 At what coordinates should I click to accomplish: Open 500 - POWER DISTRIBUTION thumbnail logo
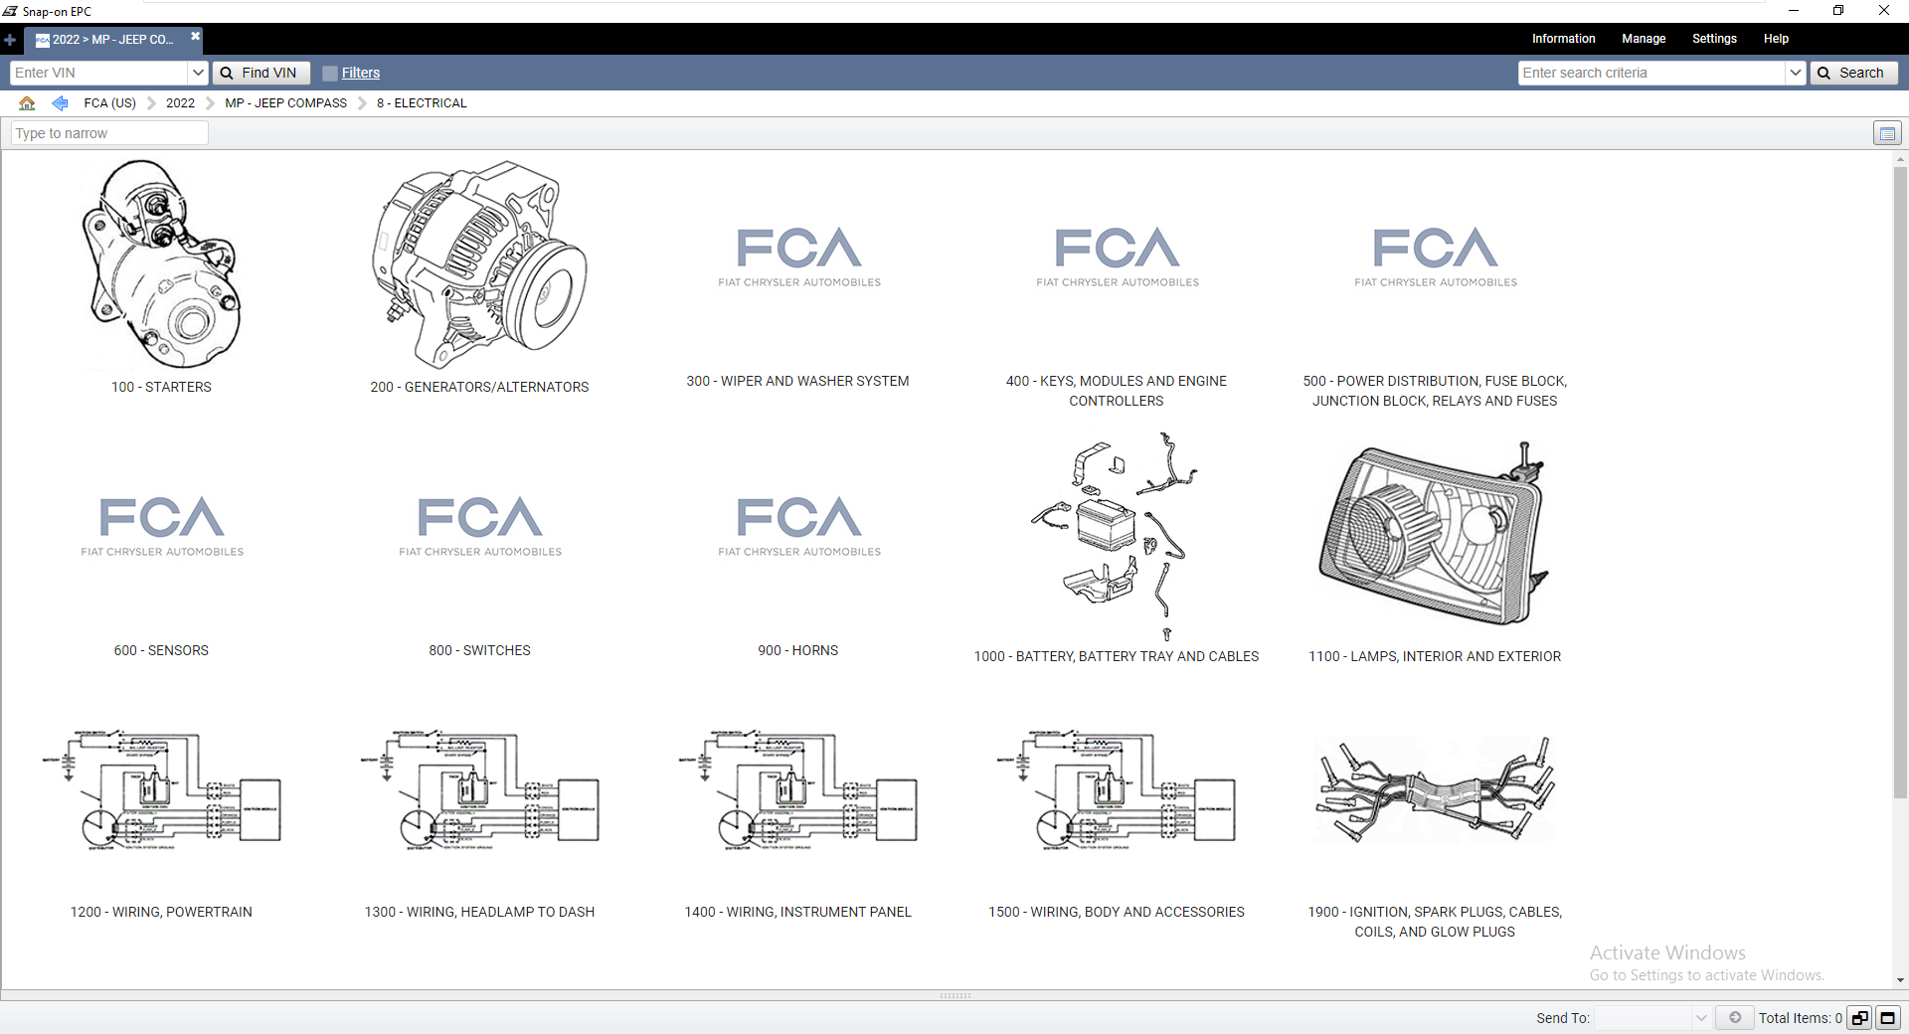point(1435,257)
